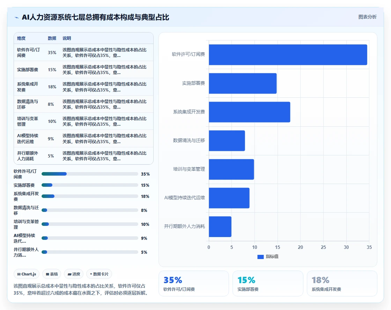The height and width of the screenshot is (310, 391).
Task: Select the 数据卡片 tag
Action: click(99, 274)
